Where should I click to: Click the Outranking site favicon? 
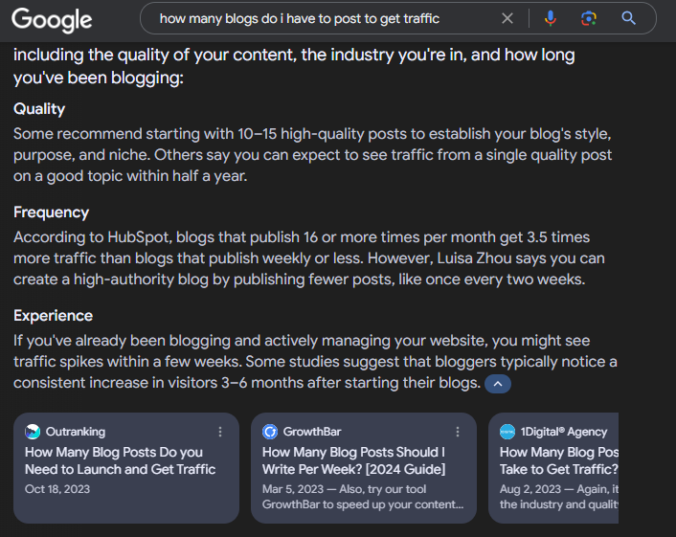[33, 432]
